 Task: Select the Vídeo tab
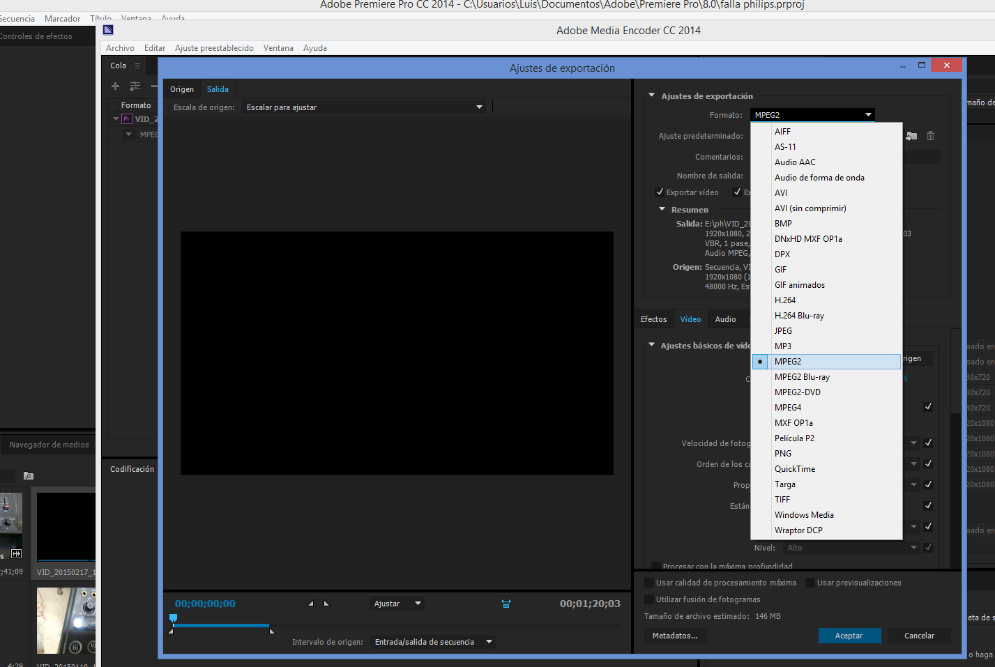tap(690, 319)
